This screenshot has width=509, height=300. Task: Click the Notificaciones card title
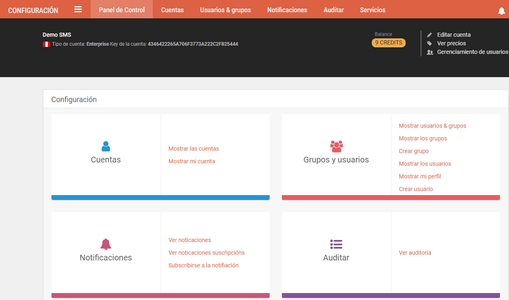click(x=106, y=258)
